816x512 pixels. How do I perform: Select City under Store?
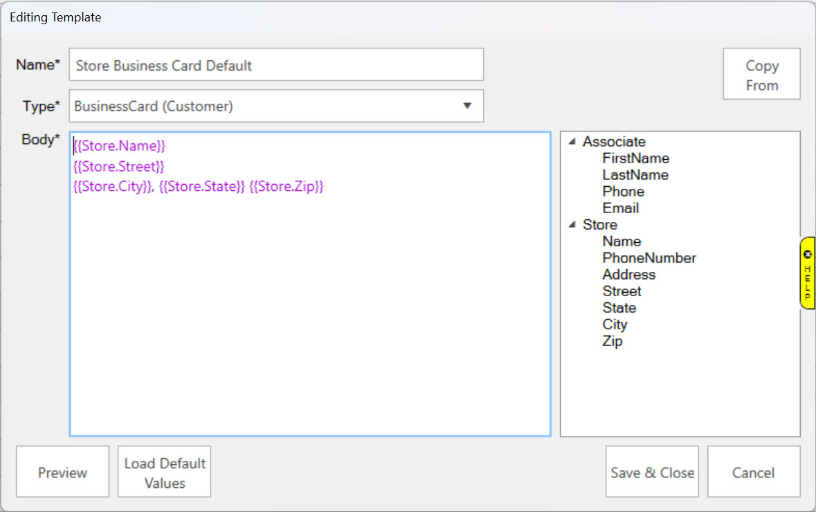pyautogui.click(x=615, y=324)
